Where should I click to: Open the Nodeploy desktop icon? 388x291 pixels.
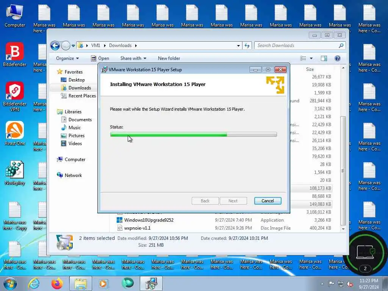point(15,173)
